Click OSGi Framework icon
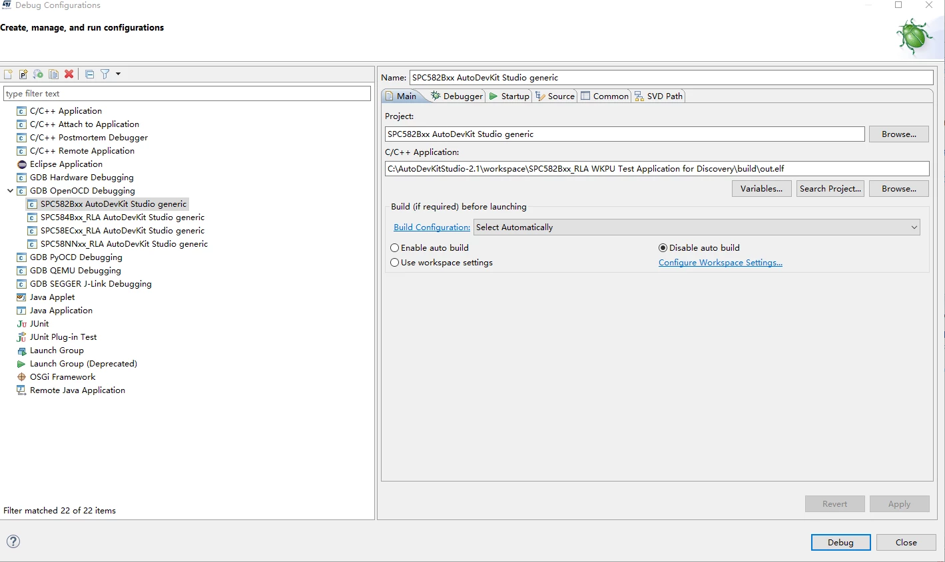 coord(21,377)
